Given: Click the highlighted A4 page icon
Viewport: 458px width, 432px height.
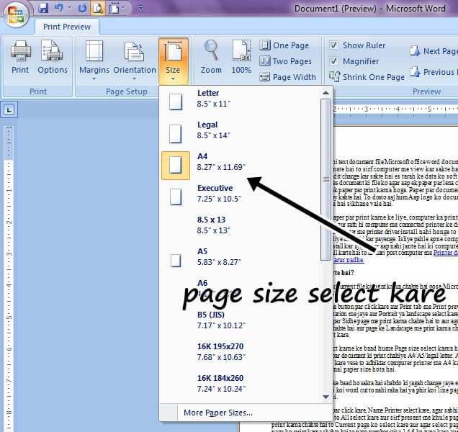Looking at the screenshot, I should [x=176, y=166].
